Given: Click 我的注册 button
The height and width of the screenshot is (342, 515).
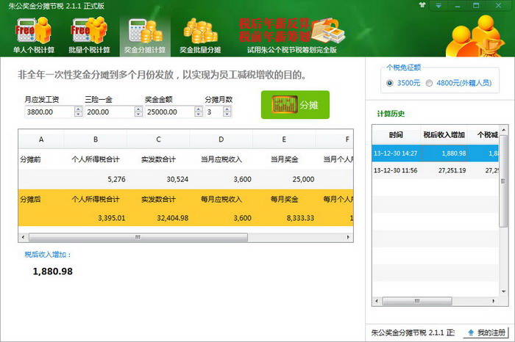Looking at the screenshot, I should coord(486,333).
